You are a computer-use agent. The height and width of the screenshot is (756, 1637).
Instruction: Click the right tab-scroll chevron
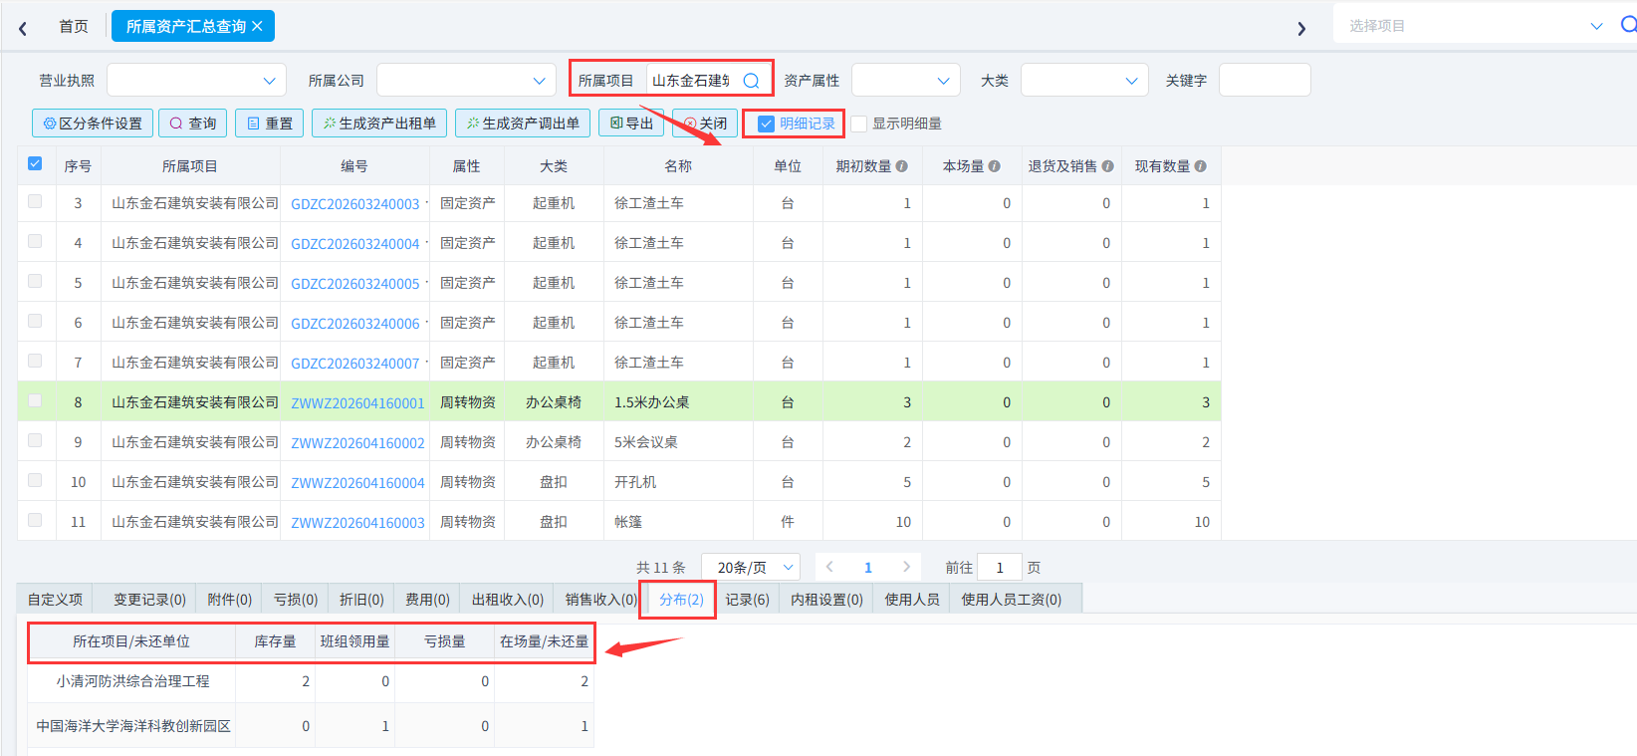coord(1301,29)
